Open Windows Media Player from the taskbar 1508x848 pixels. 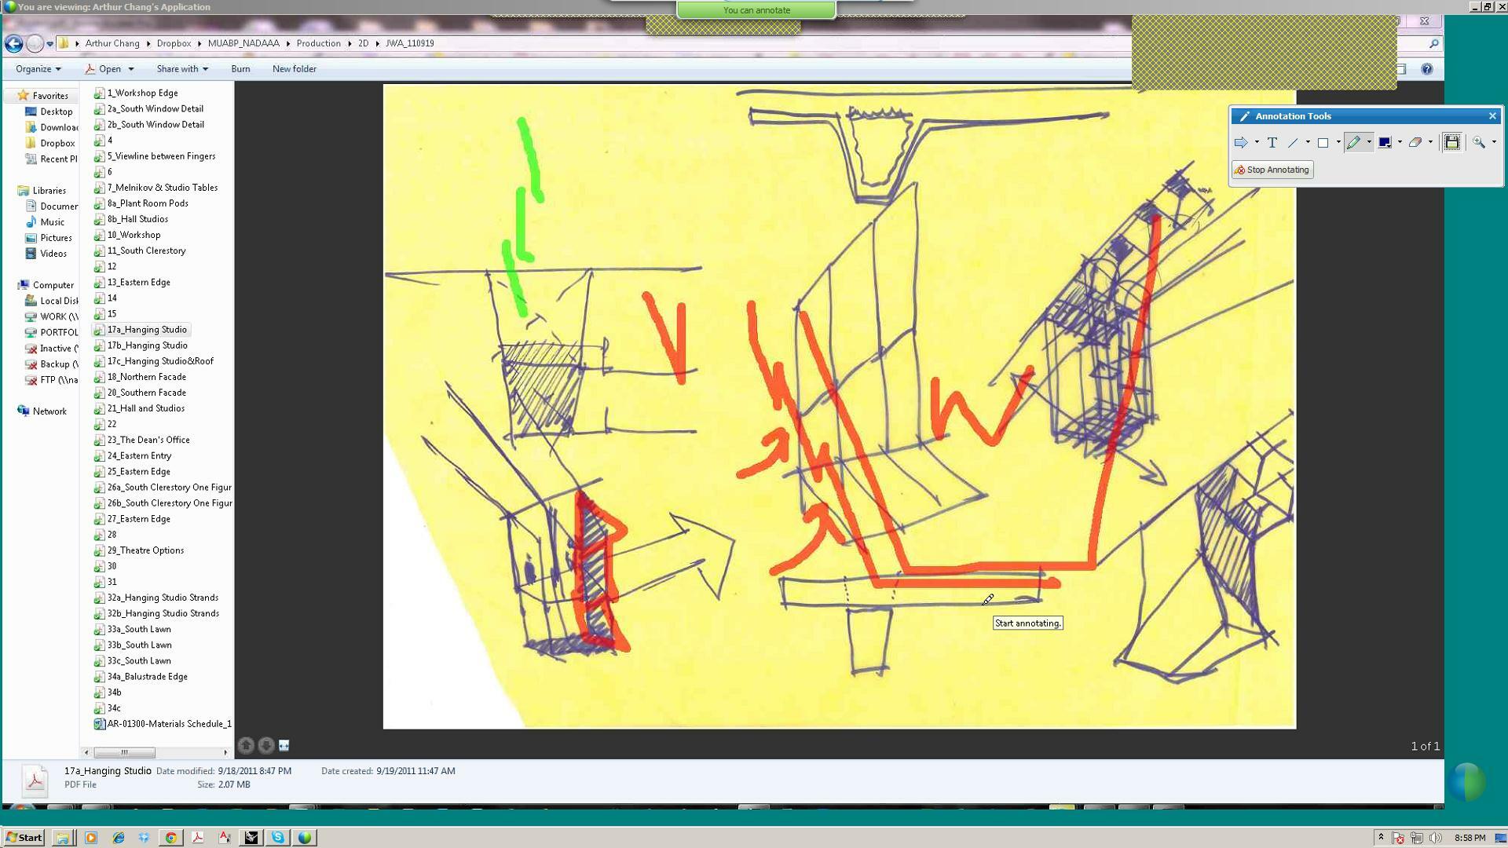click(x=91, y=838)
